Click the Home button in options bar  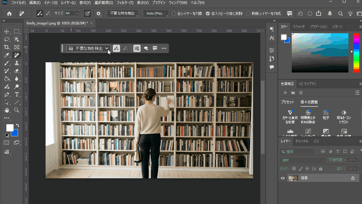tap(9, 13)
